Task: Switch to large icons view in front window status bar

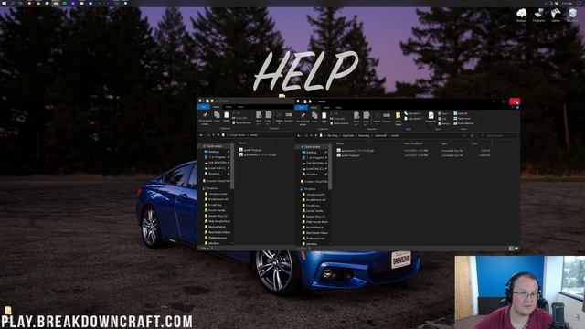Action: [516, 249]
